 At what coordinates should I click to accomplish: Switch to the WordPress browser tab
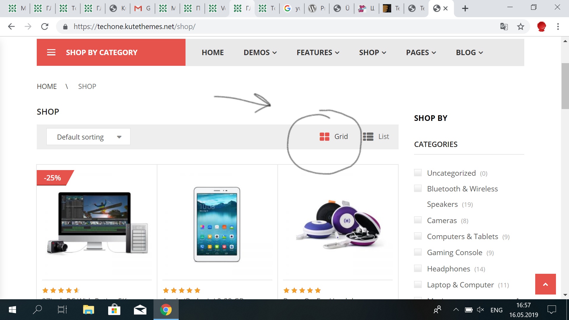(x=317, y=9)
